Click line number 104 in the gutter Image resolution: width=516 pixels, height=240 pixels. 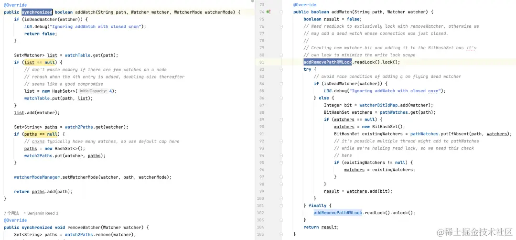pyautogui.click(x=262, y=227)
